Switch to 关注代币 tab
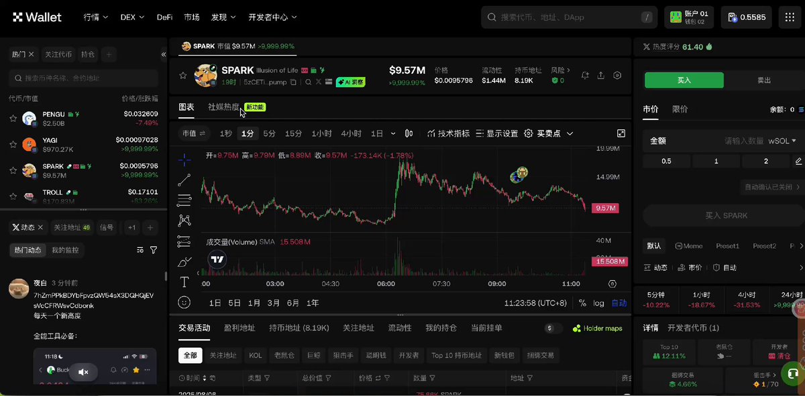Image resolution: width=805 pixels, height=396 pixels. tap(58, 54)
